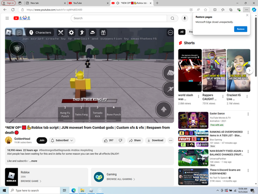The height and width of the screenshot is (194, 258).
Task: Open Copilot sidebar icon
Action: [254, 10]
